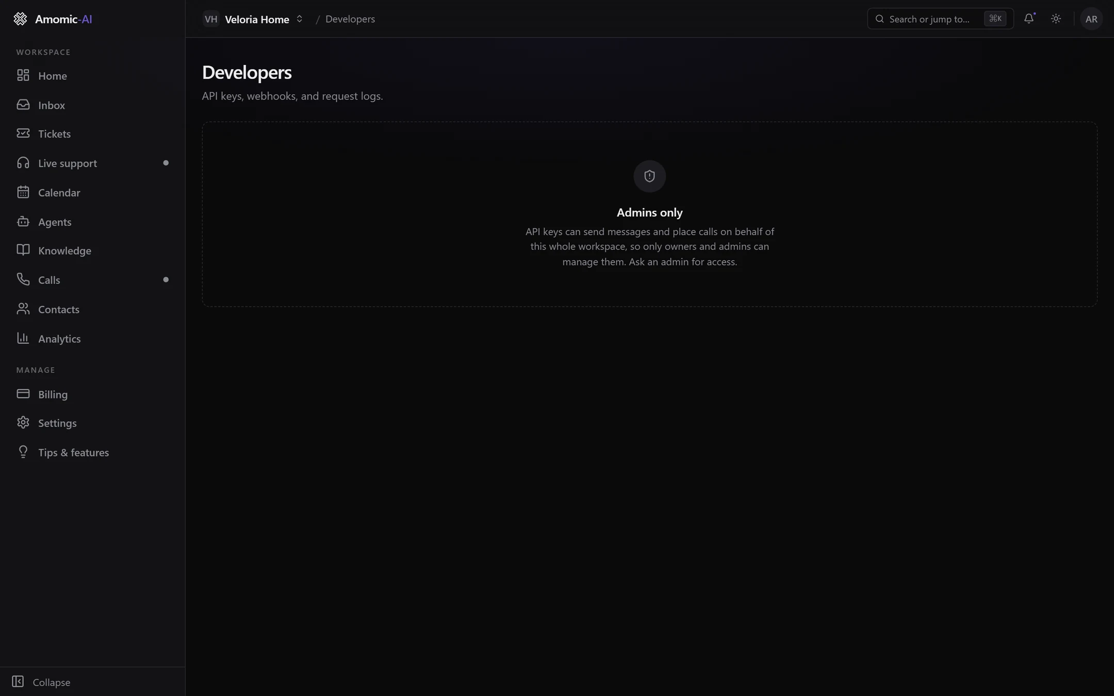Open Home via its grid icon

click(23, 75)
